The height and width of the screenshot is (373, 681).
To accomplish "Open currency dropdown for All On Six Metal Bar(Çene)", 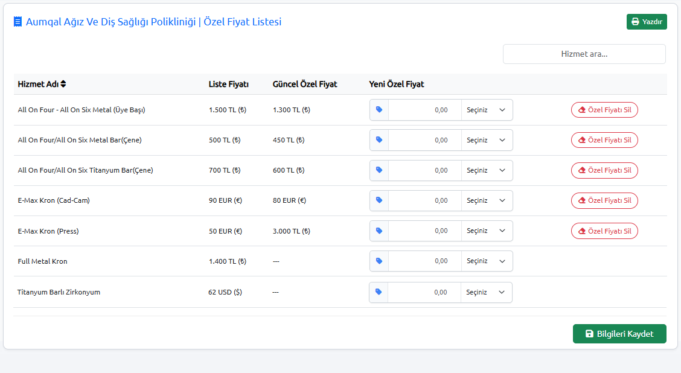I will pyautogui.click(x=487, y=140).
